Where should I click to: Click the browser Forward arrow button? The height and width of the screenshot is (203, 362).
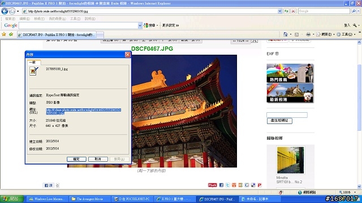coord(12,11)
